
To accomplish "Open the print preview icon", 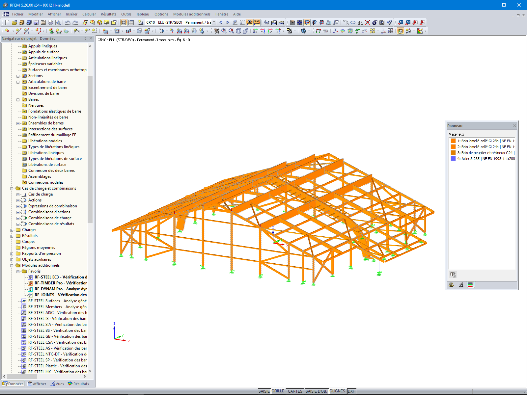I will click(x=58, y=22).
